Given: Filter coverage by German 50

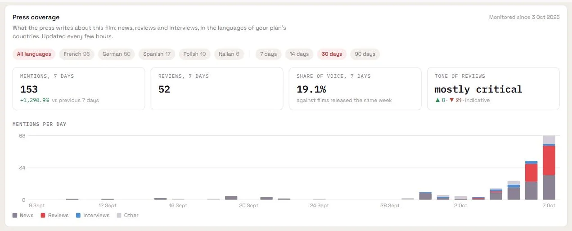Looking at the screenshot, I should (117, 54).
